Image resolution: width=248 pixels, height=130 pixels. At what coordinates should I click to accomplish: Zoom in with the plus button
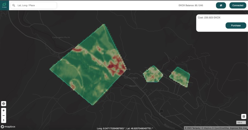click(x=4, y=110)
